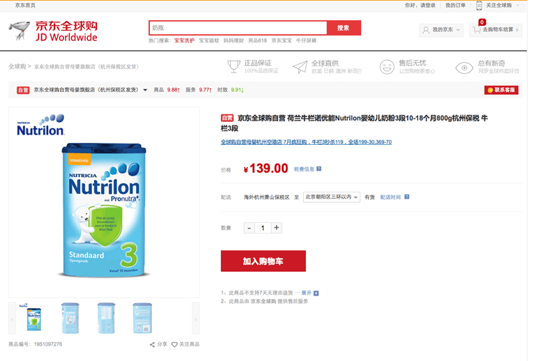The height and width of the screenshot is (361, 536).
Task: Open 我的订单 in top menu
Action: click(455, 5)
